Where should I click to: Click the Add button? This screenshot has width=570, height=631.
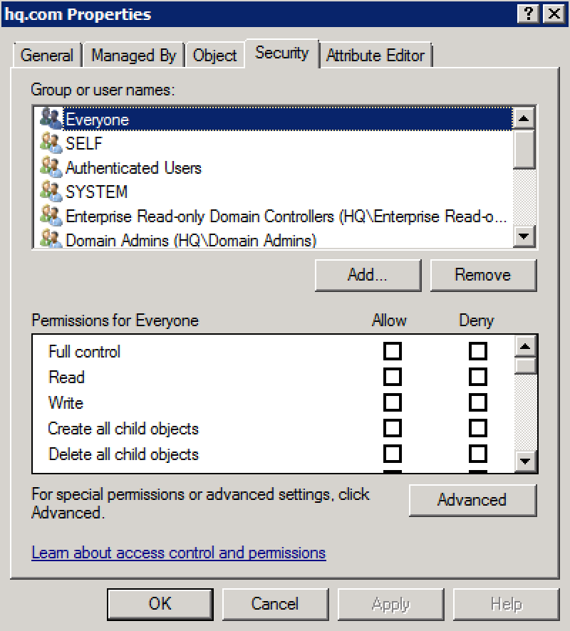click(x=368, y=275)
